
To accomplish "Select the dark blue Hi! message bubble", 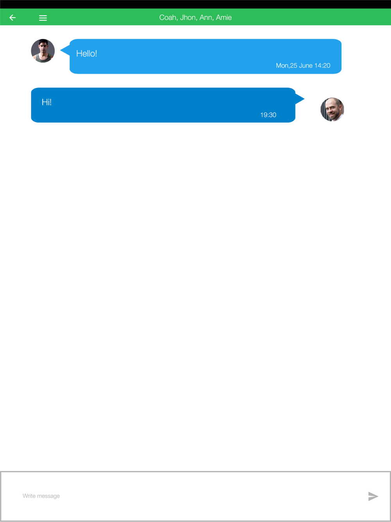I will [163, 105].
